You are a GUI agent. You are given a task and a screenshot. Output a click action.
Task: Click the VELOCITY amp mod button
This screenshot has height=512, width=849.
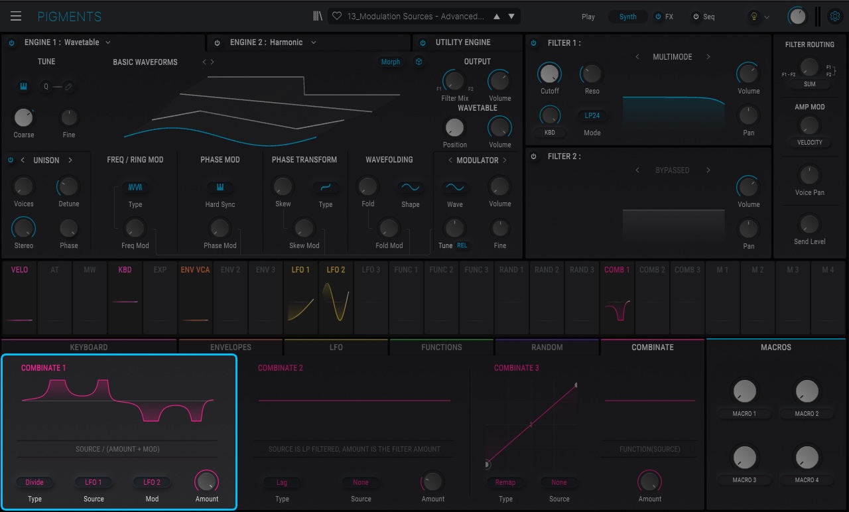click(x=810, y=142)
